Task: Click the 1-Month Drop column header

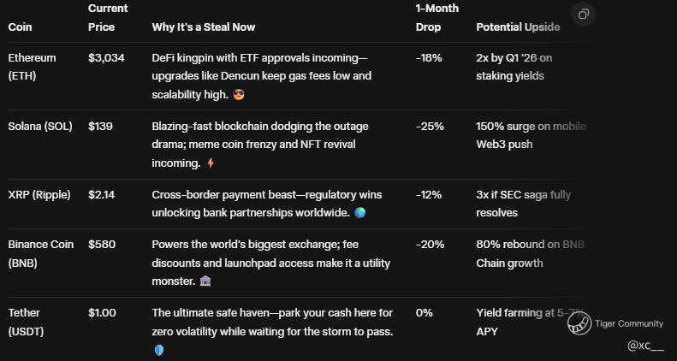Action: [x=437, y=18]
